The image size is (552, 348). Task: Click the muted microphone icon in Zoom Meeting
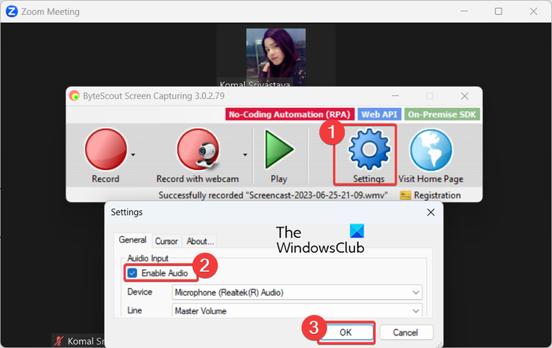click(58, 341)
